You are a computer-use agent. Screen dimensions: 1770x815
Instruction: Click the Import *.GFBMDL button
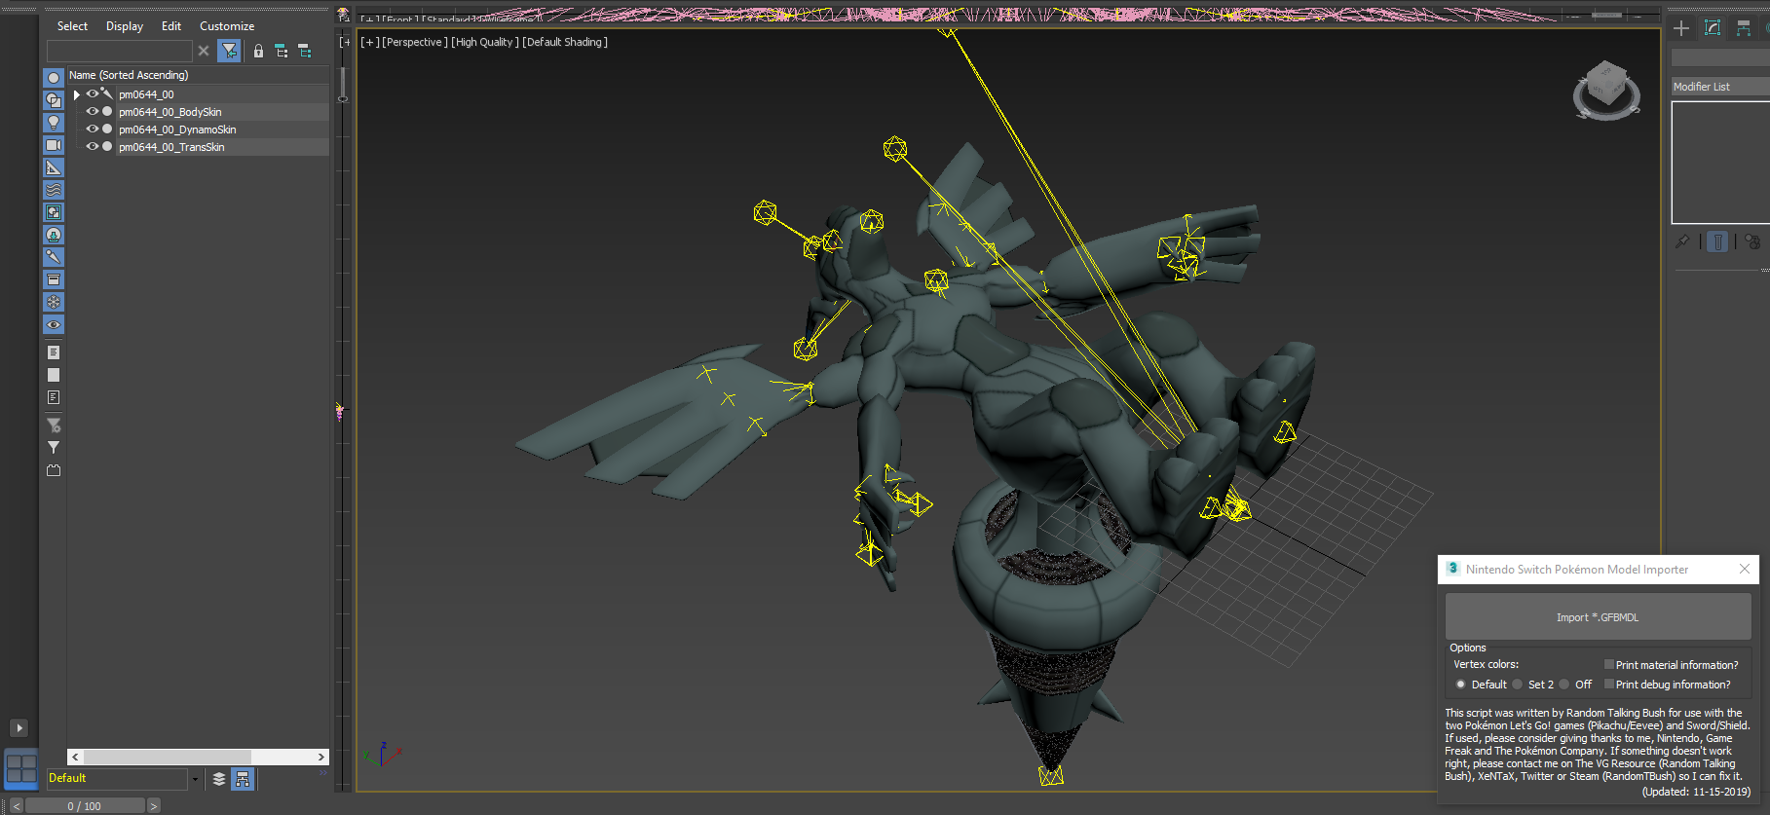1598,617
